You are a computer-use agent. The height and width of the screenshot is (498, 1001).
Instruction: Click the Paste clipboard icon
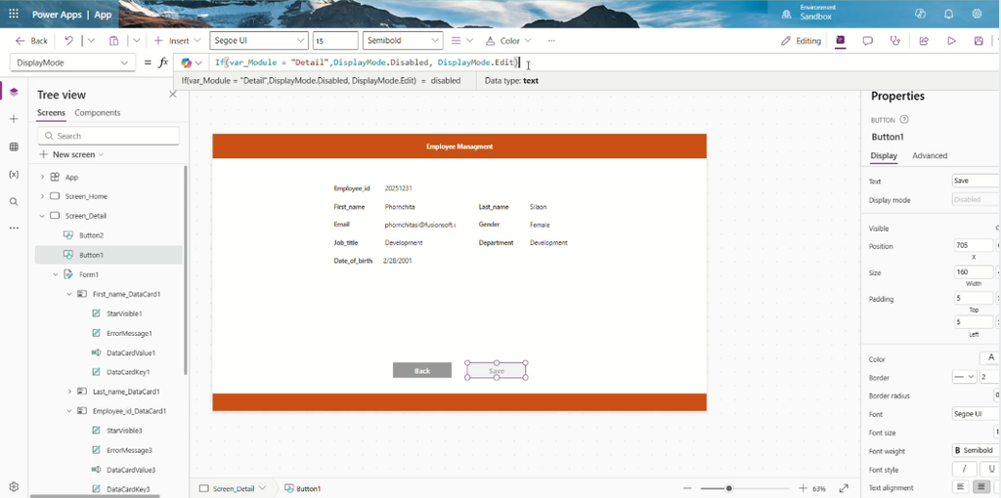point(113,41)
